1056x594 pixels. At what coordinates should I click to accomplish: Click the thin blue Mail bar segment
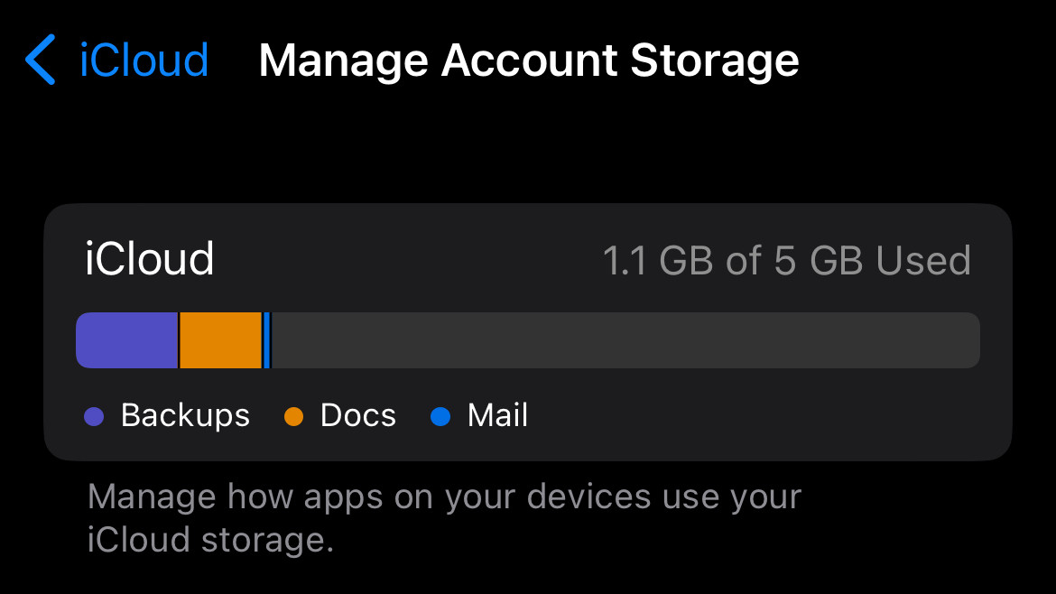tap(267, 340)
